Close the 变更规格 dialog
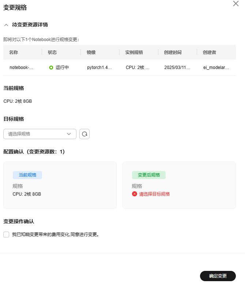Screen dimensions: 245x283 click(x=235, y=3)
